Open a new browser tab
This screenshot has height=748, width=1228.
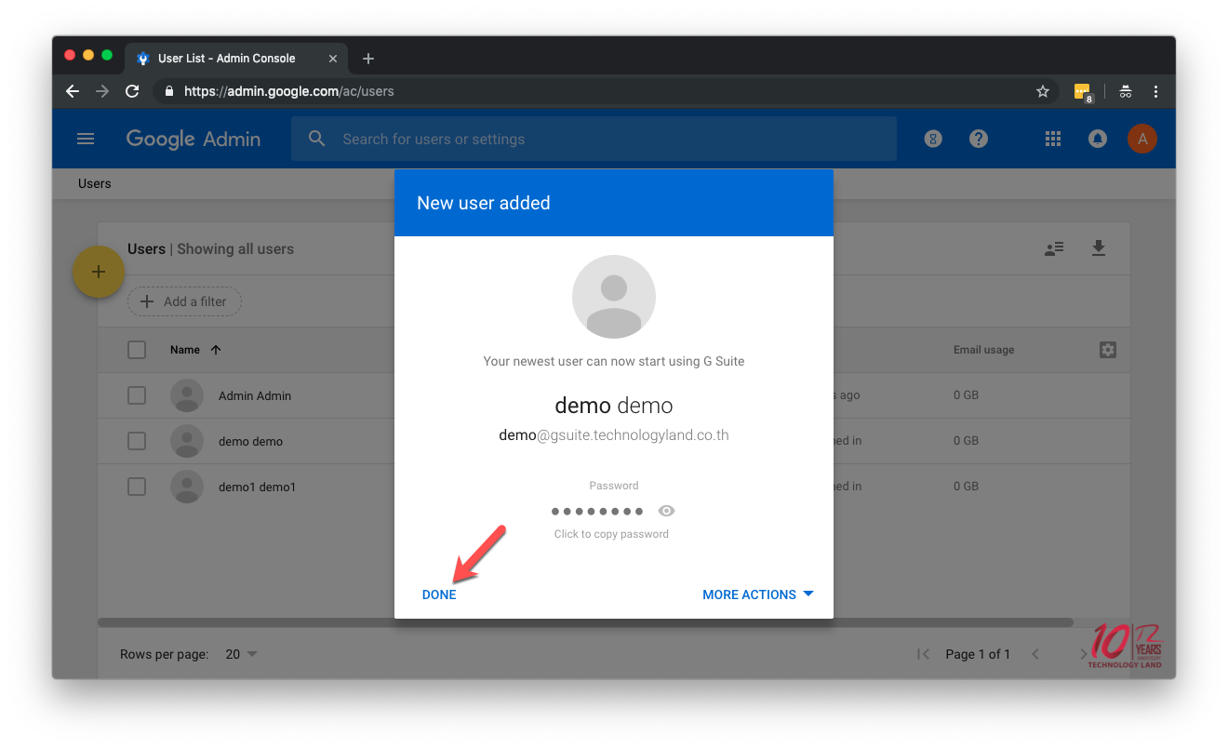coord(368,59)
